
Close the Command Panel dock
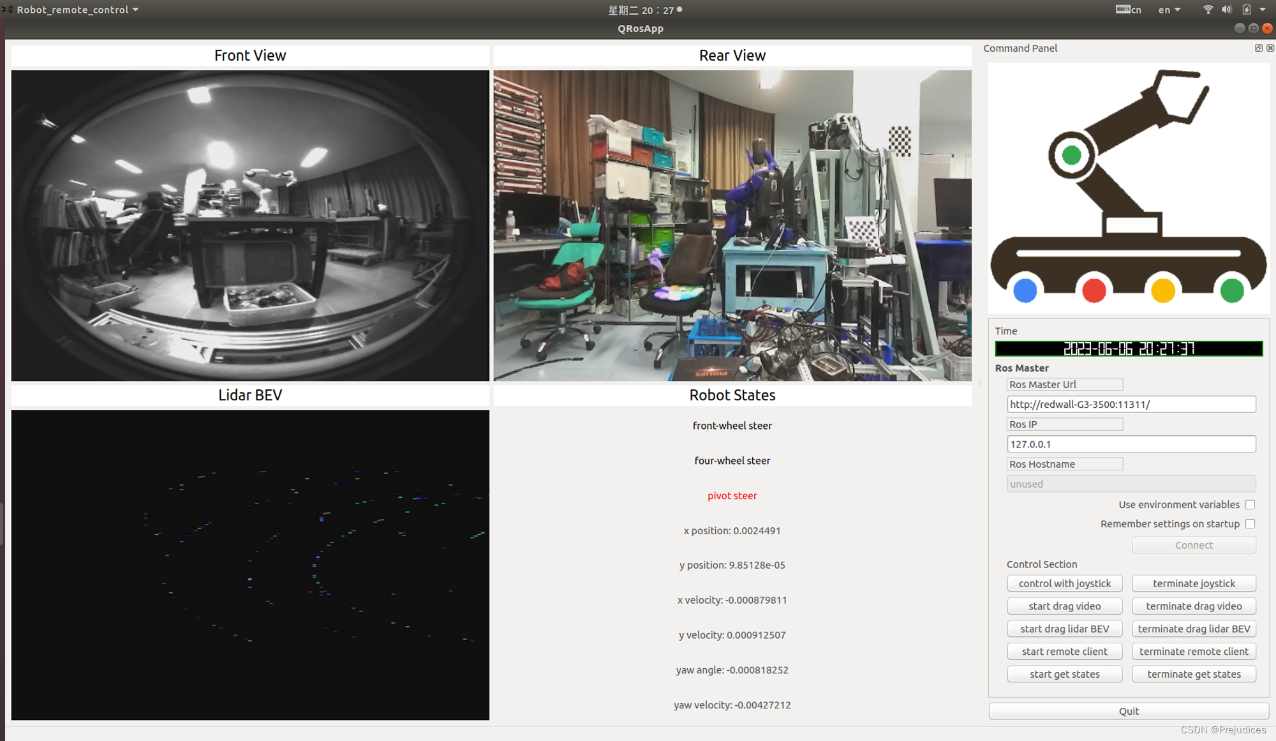tap(1270, 49)
